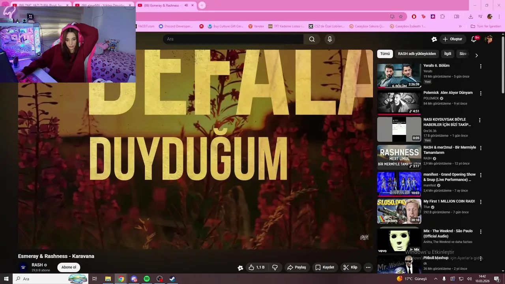The height and width of the screenshot is (284, 505).
Task: Bookmark this page with the star icon
Action: [x=401, y=17]
